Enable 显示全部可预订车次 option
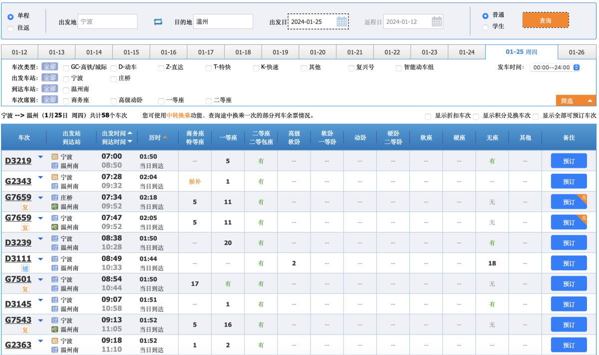This screenshot has height=355, width=599. (x=536, y=116)
